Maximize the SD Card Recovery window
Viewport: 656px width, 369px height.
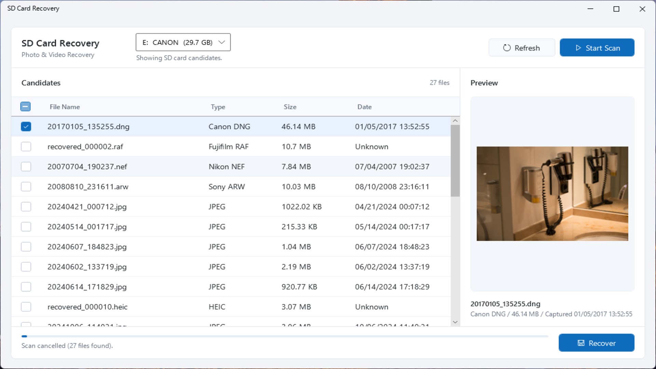click(x=616, y=9)
